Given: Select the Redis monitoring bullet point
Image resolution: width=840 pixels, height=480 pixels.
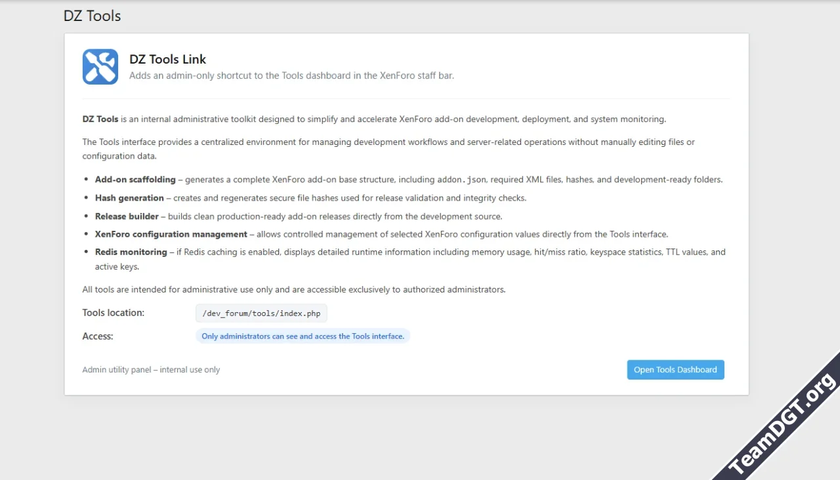Looking at the screenshot, I should [129, 251].
